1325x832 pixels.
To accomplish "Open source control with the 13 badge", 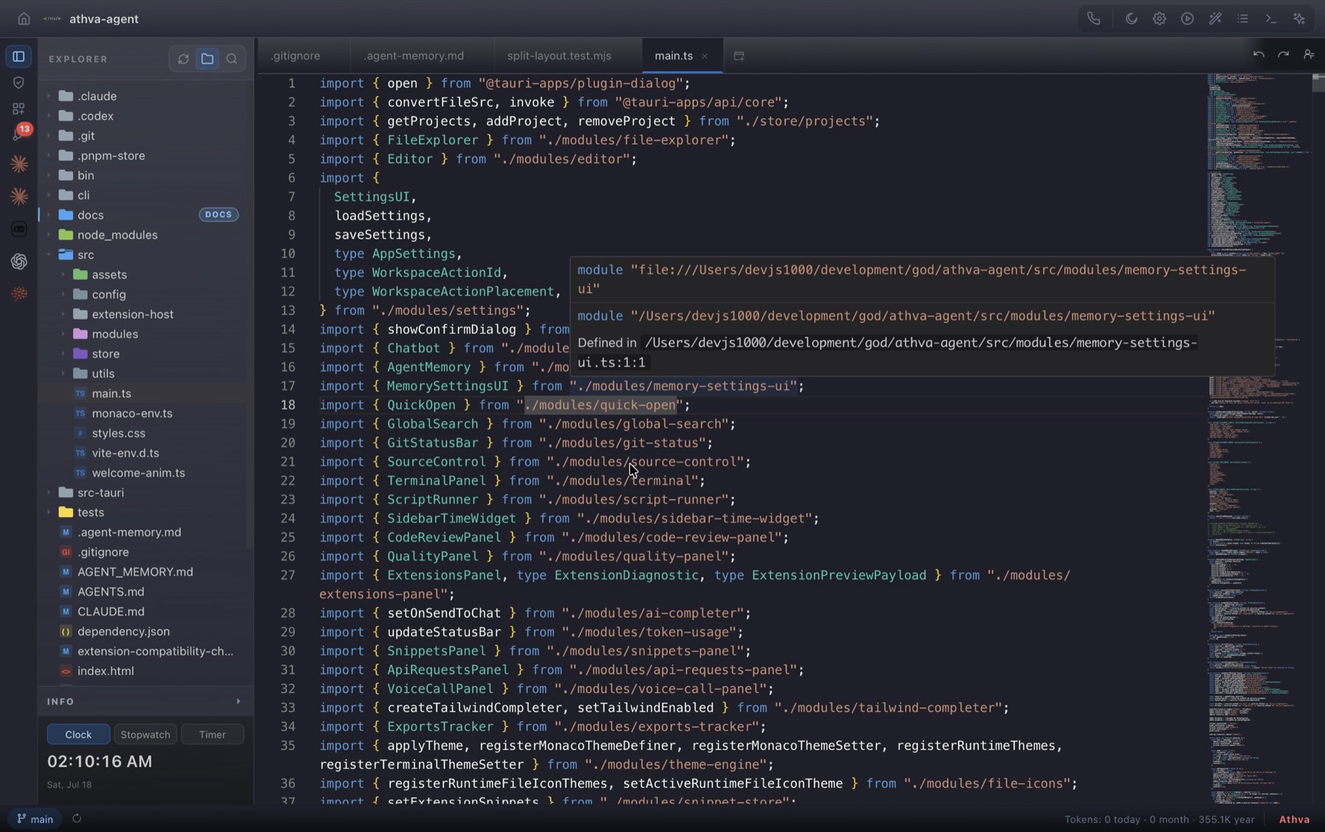I will click(19, 133).
